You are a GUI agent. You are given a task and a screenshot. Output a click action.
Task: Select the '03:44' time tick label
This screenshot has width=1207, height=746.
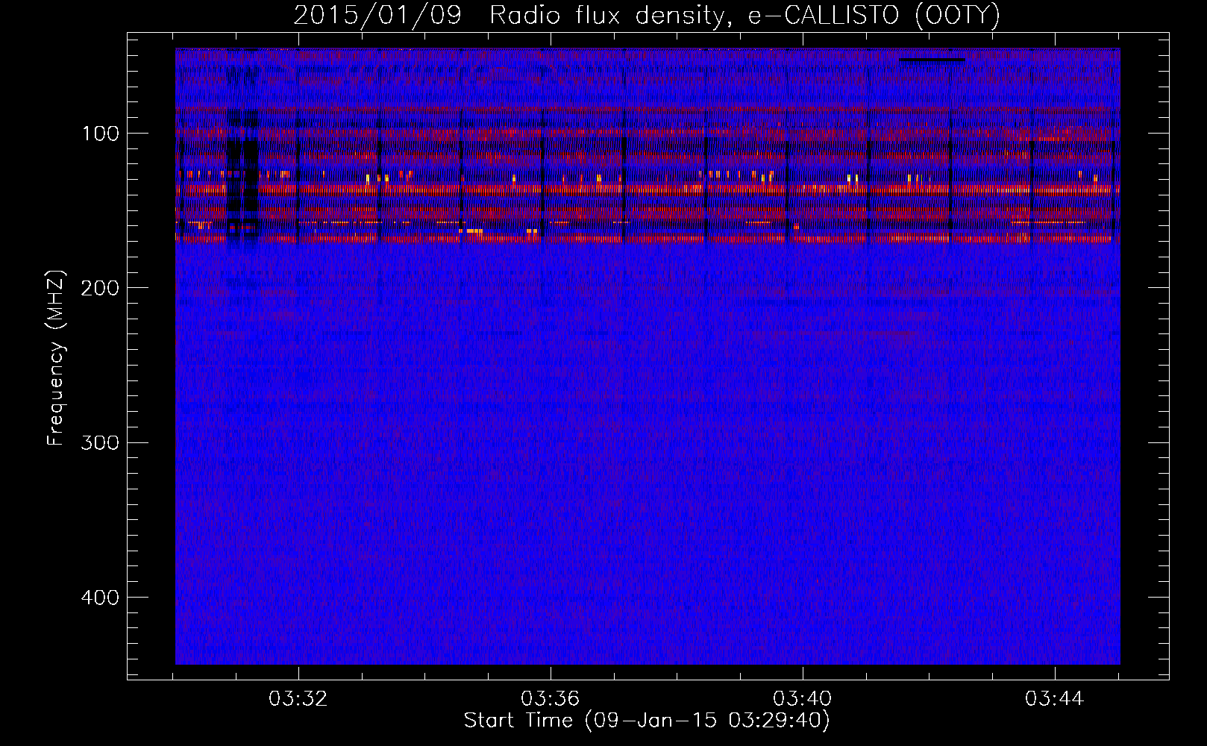coord(1055,699)
